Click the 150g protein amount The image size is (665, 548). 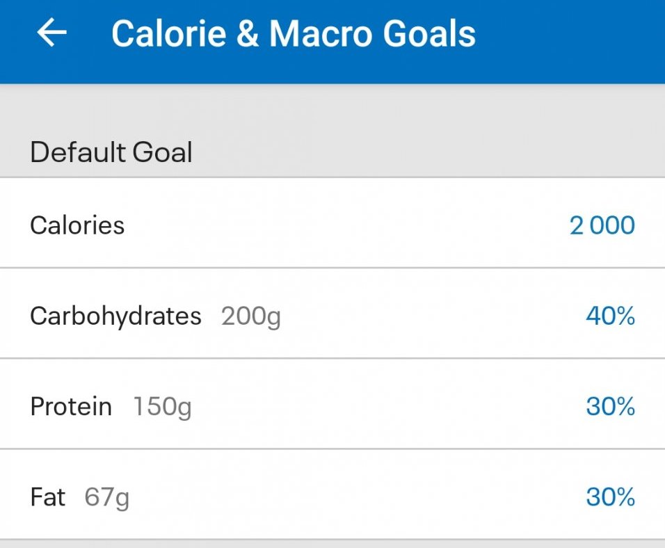click(x=162, y=408)
